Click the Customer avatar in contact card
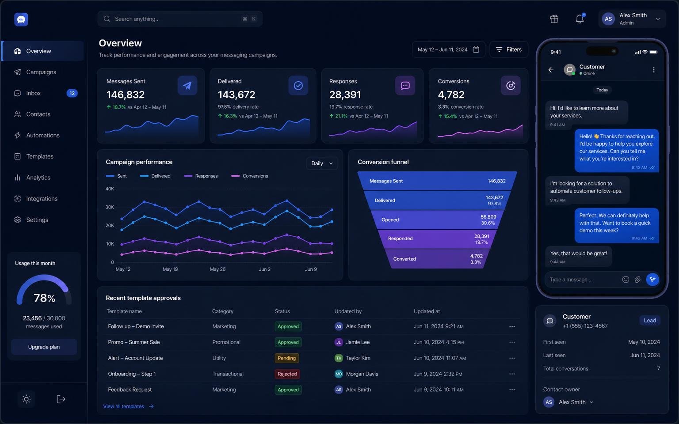 550,321
